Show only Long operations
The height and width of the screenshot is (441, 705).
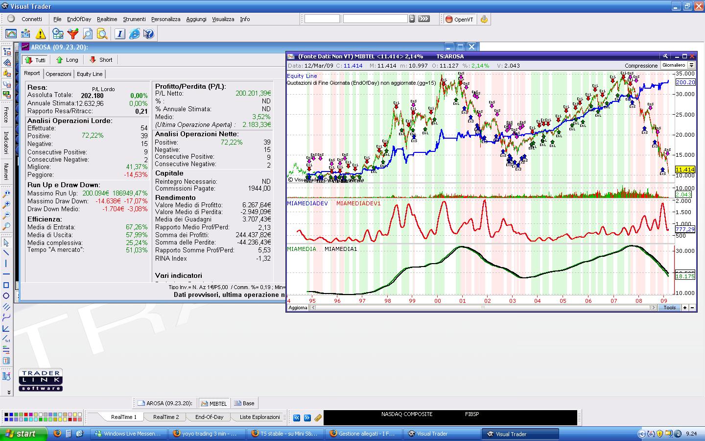(67, 60)
